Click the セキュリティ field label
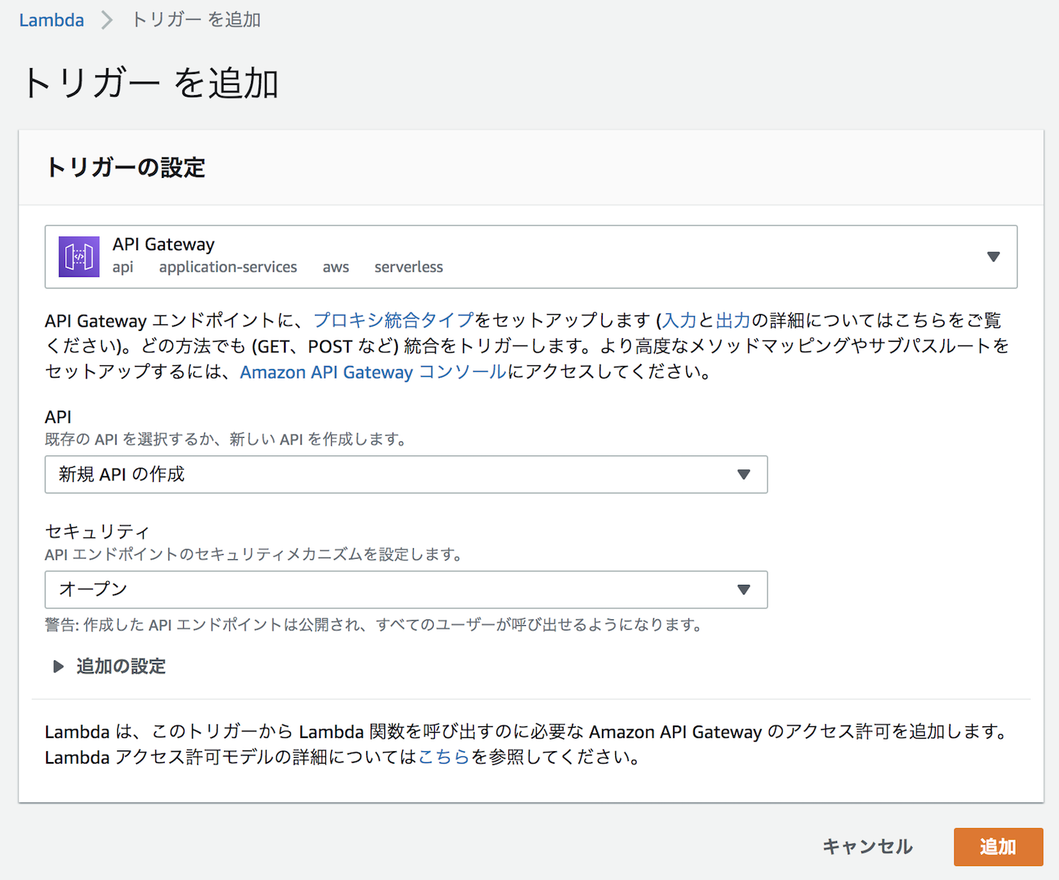Image resolution: width=1059 pixels, height=880 pixels. [97, 532]
